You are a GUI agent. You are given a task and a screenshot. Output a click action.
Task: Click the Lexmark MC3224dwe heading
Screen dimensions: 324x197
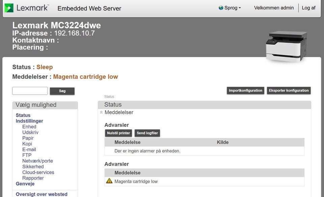pyautogui.click(x=57, y=25)
